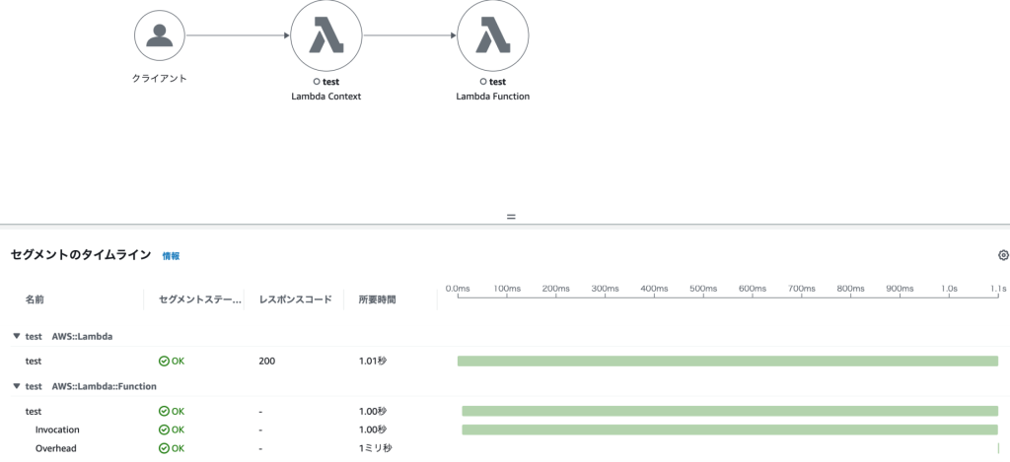This screenshot has height=462, width=1010.
Task: Click the 500ms mark on the timeline ruler
Action: pos(703,290)
